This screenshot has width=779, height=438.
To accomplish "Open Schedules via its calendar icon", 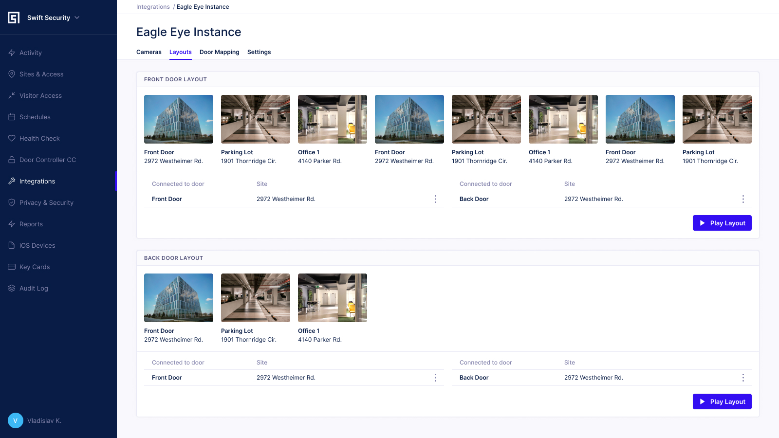I will tap(12, 117).
